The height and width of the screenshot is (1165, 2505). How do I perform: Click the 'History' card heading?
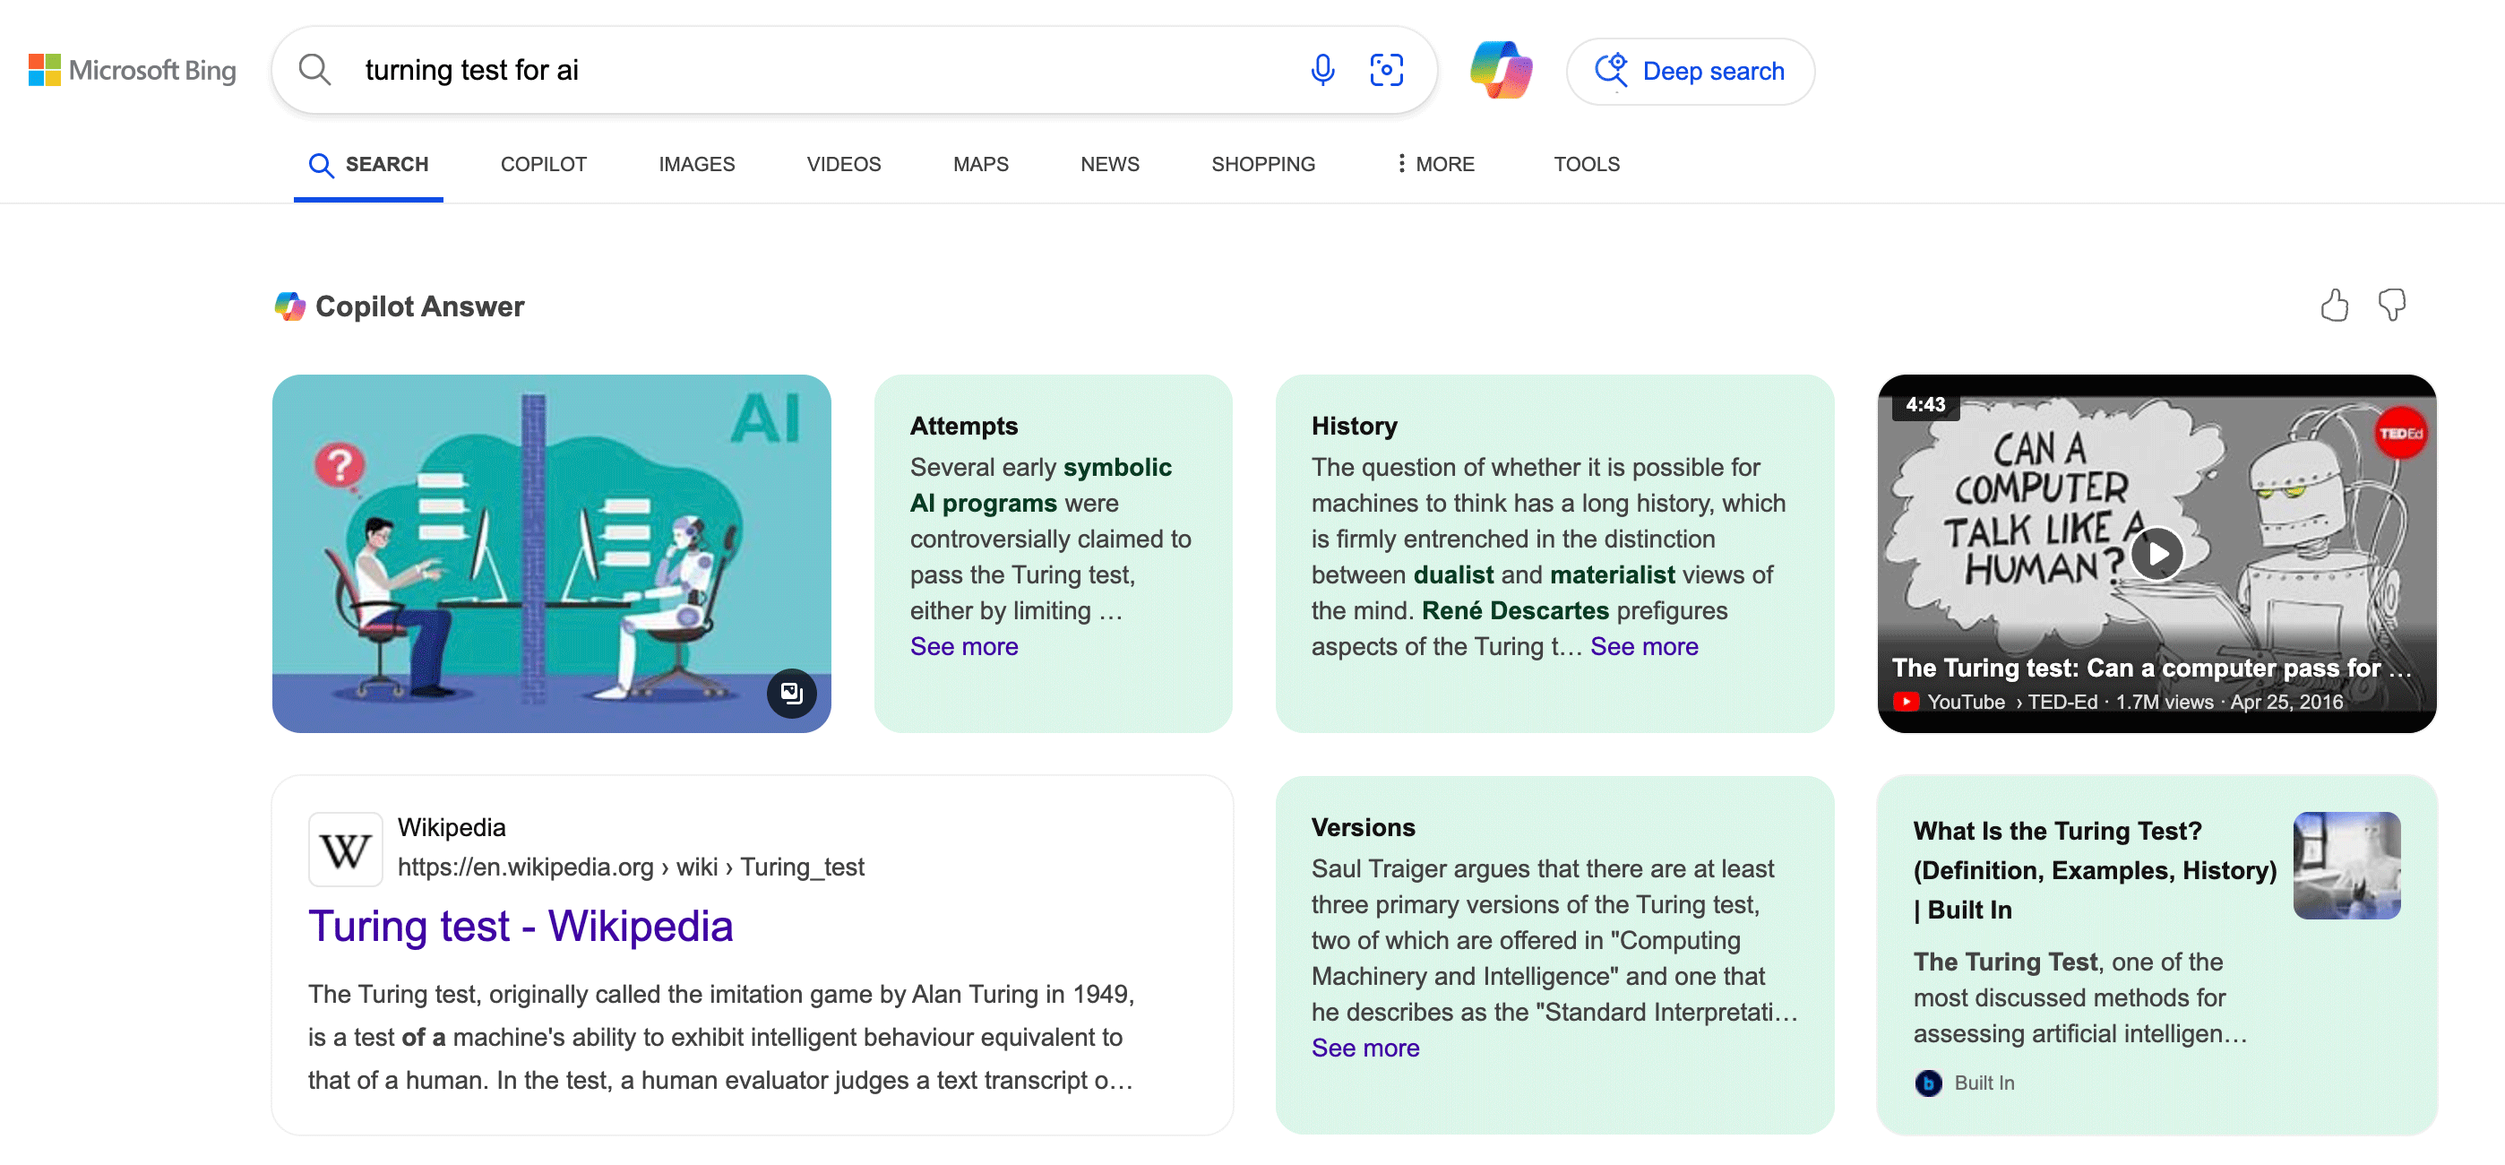pos(1354,426)
